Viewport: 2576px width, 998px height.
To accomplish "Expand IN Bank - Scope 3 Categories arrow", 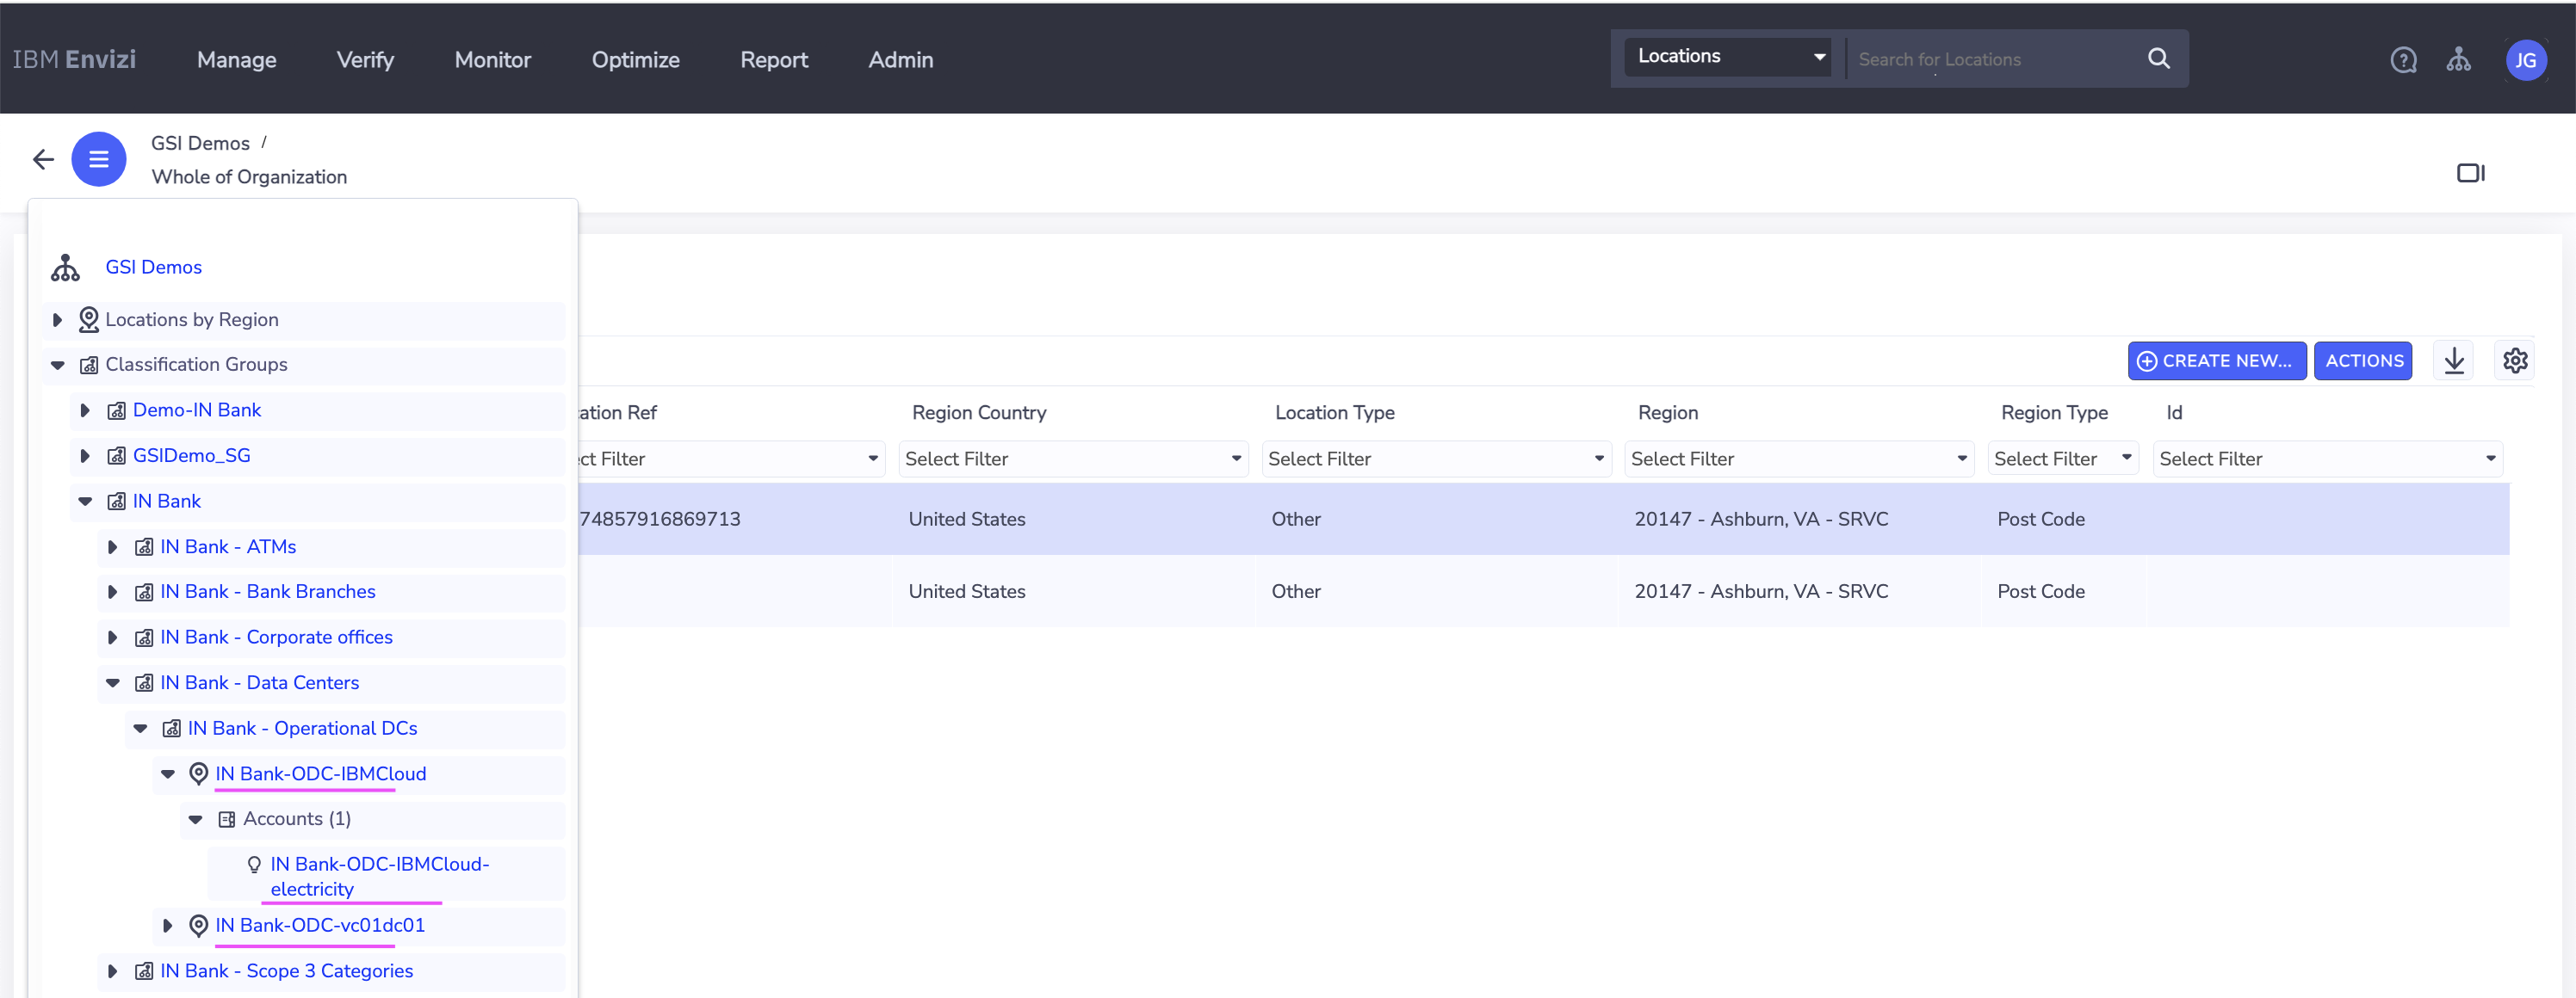I will (112, 971).
